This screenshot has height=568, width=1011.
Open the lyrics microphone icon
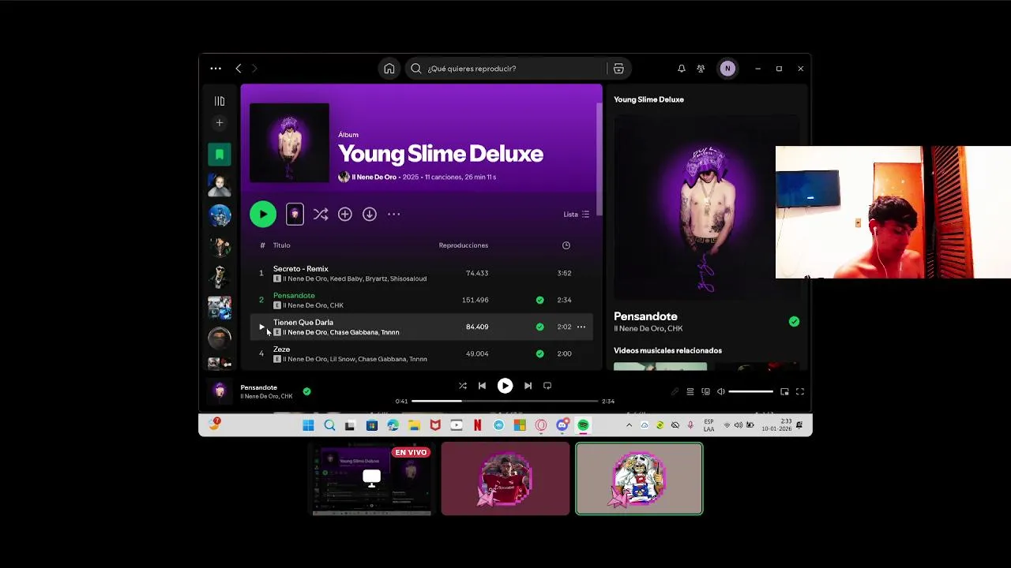pyautogui.click(x=675, y=391)
